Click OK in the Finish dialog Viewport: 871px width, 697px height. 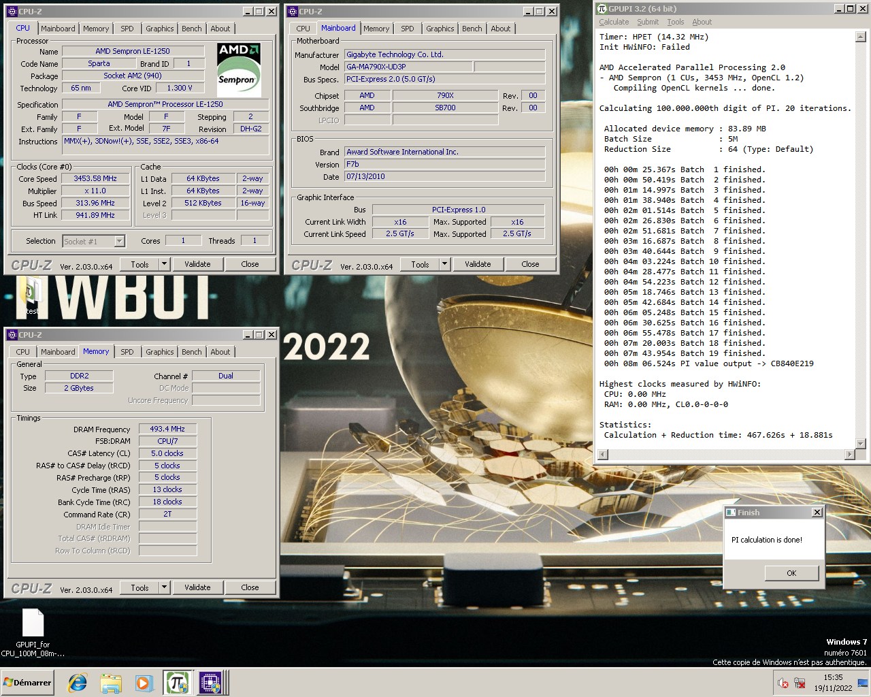coord(791,573)
